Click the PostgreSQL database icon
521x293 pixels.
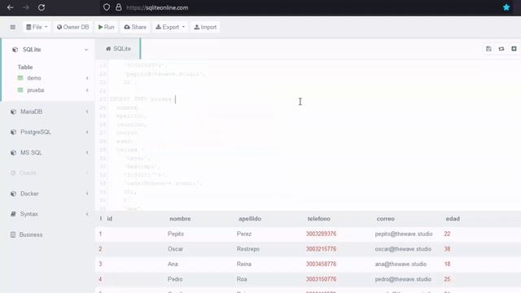click(x=13, y=132)
